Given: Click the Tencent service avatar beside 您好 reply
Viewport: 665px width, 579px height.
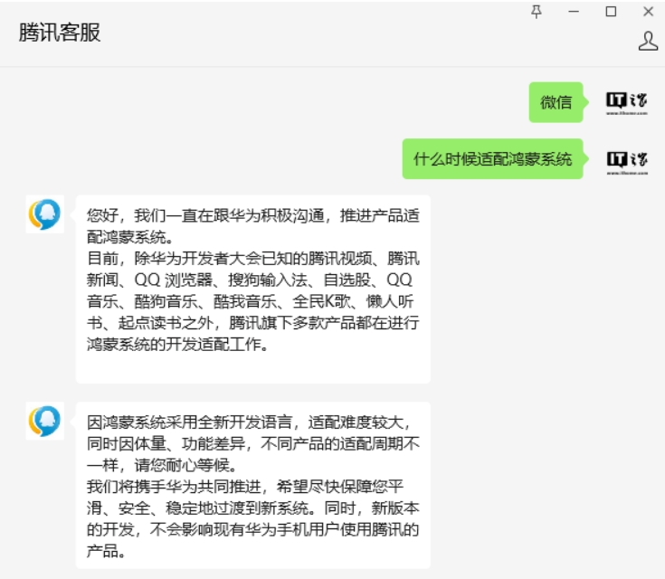Looking at the screenshot, I should (45, 214).
